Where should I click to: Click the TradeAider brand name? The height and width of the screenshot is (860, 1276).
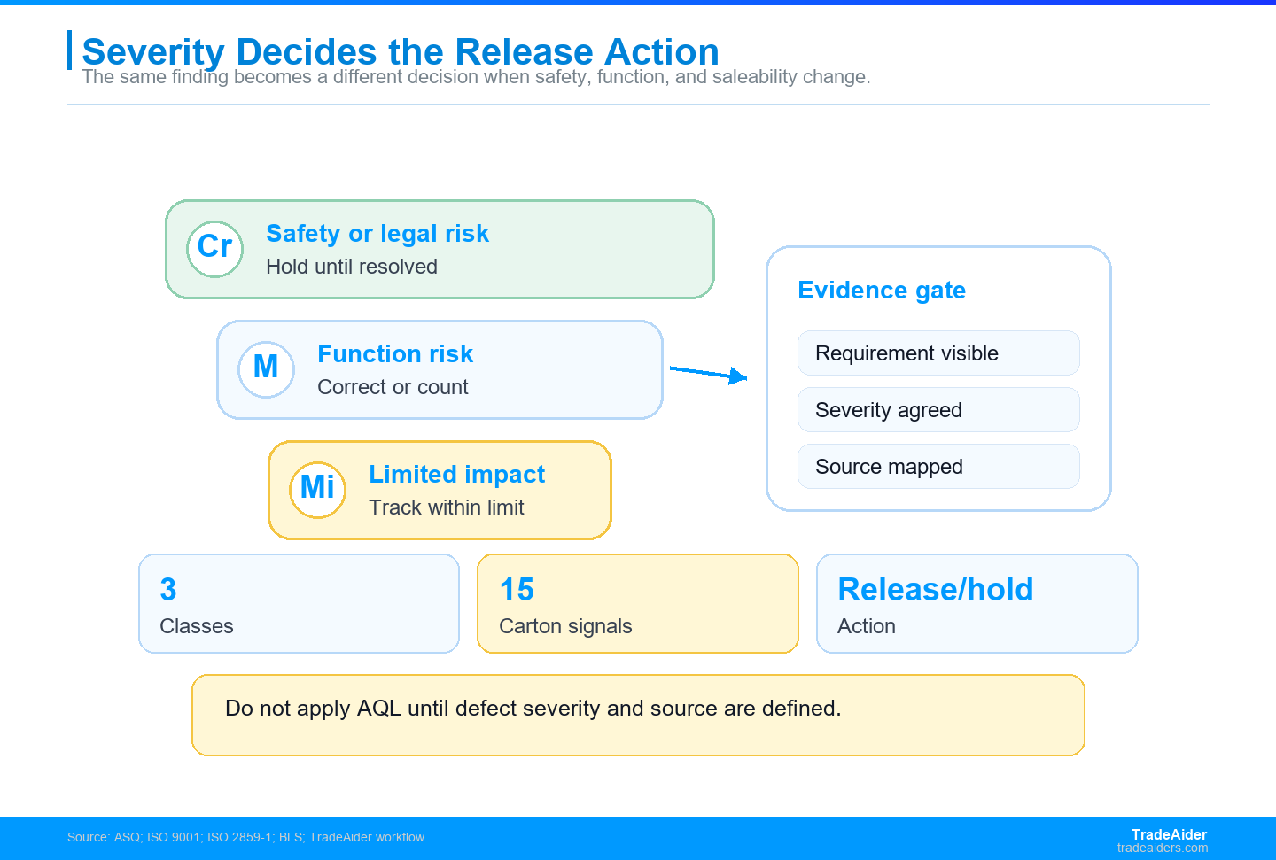[x=1169, y=834]
